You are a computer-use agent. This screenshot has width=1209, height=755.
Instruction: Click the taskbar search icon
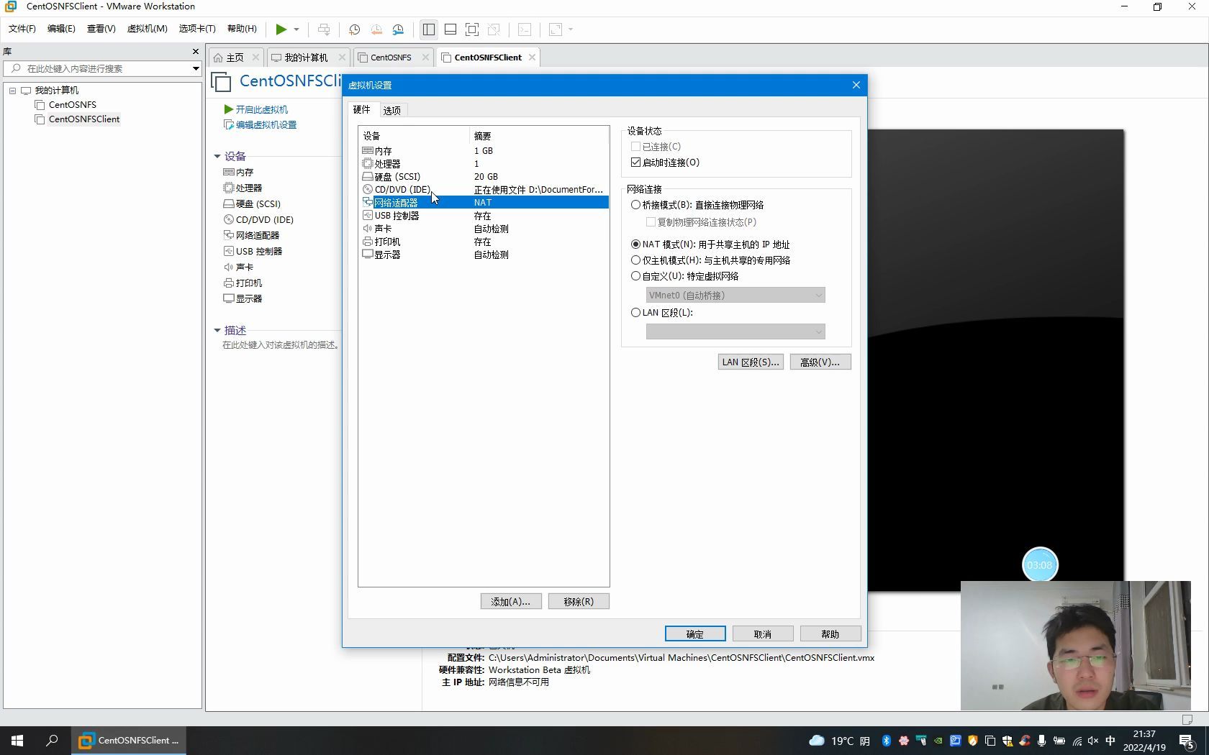52,741
